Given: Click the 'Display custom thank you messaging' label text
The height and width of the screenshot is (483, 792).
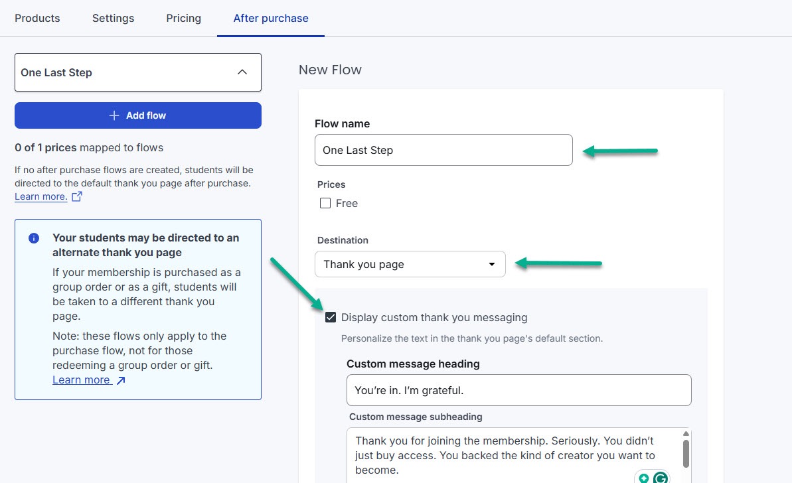Looking at the screenshot, I should tap(434, 317).
